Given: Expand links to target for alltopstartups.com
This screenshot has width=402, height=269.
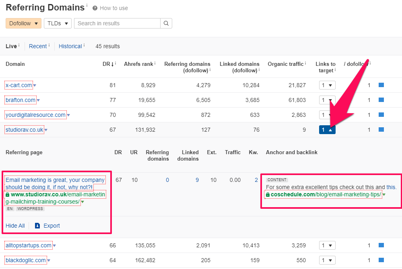Looking at the screenshot, I should tap(327, 245).
